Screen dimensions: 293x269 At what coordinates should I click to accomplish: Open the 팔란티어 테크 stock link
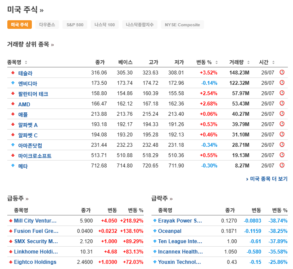click(x=33, y=94)
